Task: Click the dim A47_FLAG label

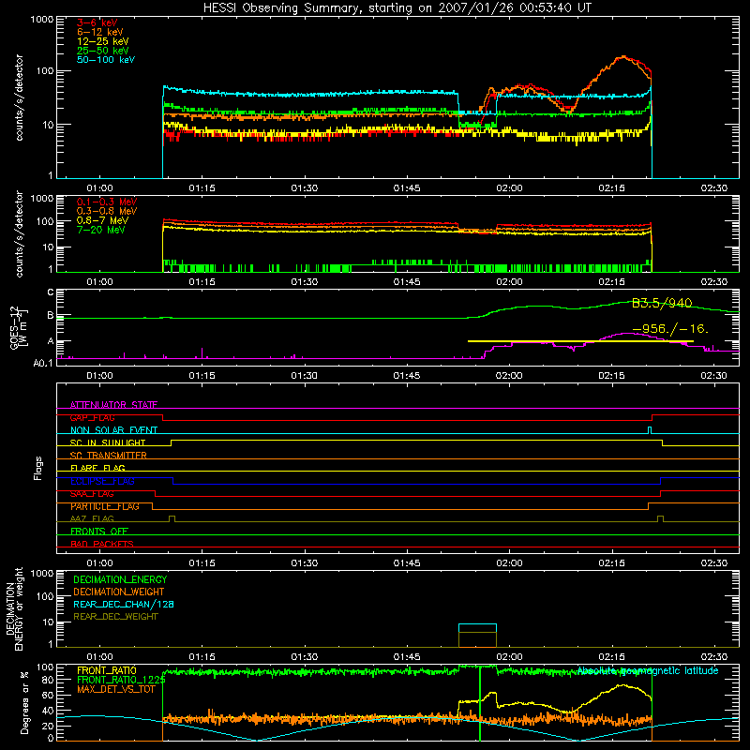Action: (x=92, y=518)
